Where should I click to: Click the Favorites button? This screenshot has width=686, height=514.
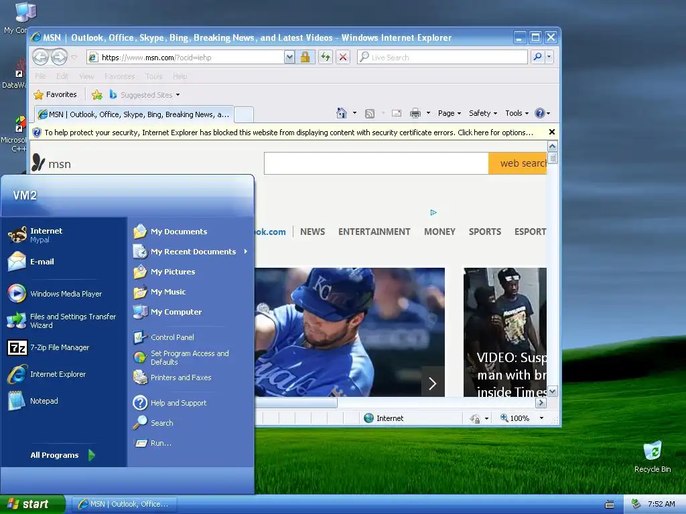56,95
